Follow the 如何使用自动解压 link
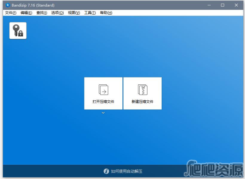Image resolution: width=245 pixels, height=179 pixels. coord(127,172)
